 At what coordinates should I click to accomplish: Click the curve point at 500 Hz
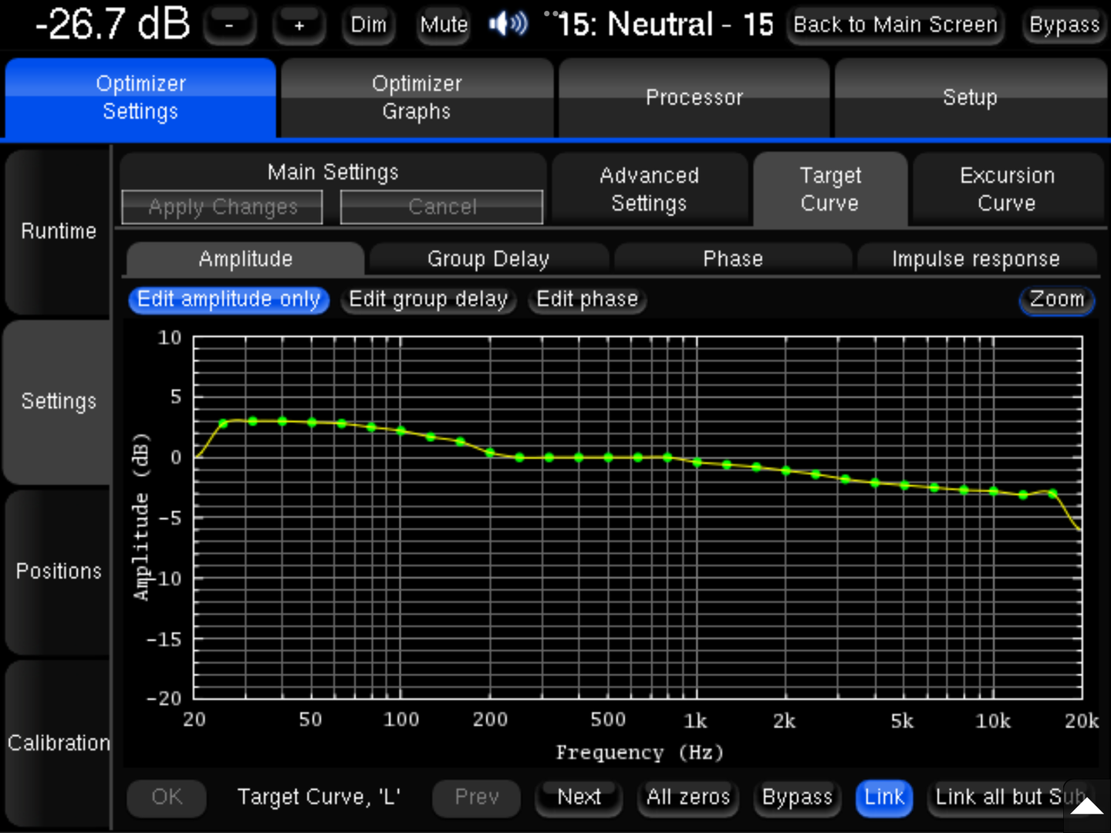(x=608, y=457)
